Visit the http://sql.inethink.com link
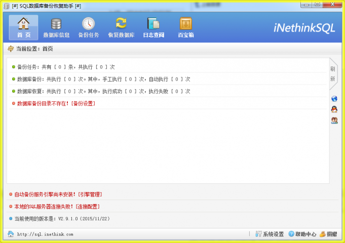This screenshot has height=243, width=345. tap(45, 234)
